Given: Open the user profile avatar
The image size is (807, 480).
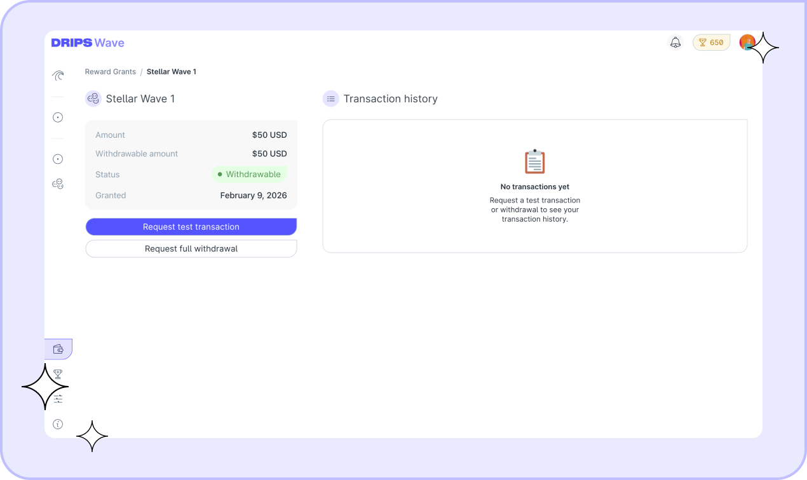Looking at the screenshot, I should click(x=747, y=43).
